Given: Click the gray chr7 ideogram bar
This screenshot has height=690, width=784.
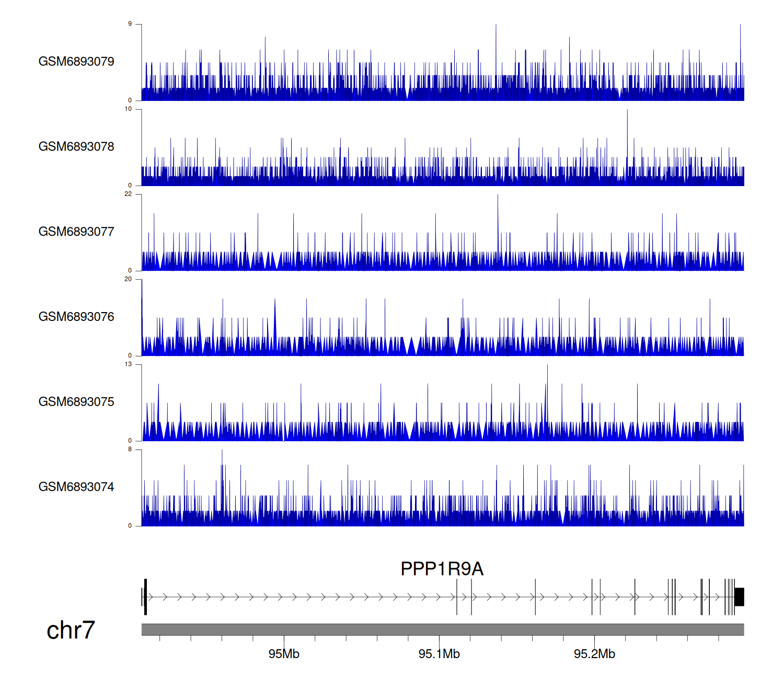Looking at the screenshot, I should 442,629.
